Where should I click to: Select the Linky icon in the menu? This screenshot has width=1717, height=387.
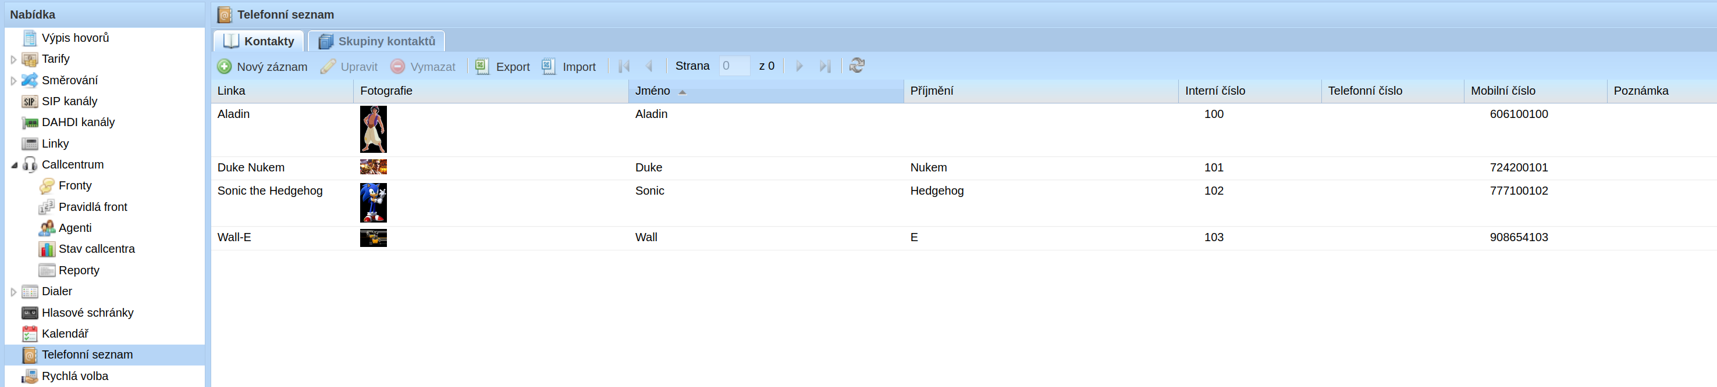coord(30,144)
